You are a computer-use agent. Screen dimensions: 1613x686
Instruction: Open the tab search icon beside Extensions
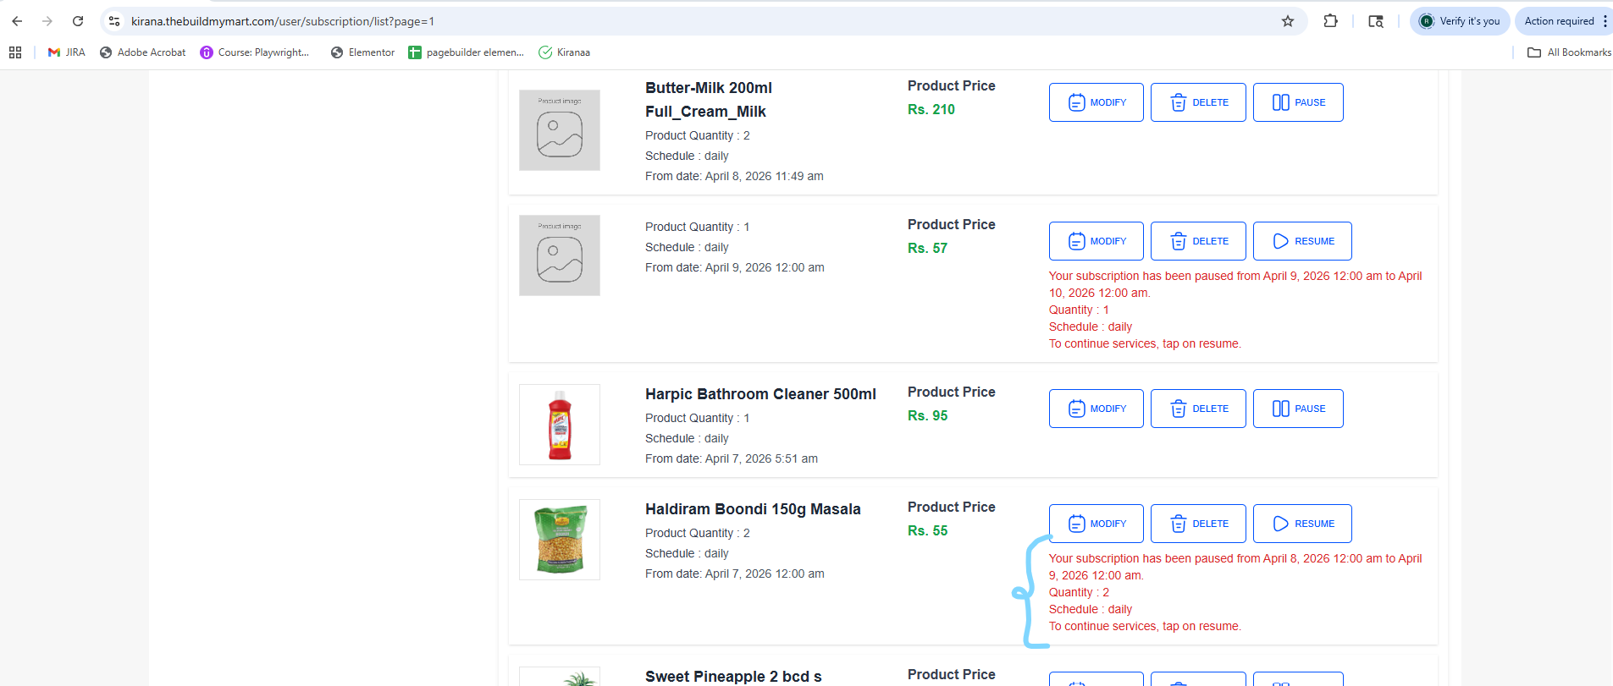[1376, 21]
